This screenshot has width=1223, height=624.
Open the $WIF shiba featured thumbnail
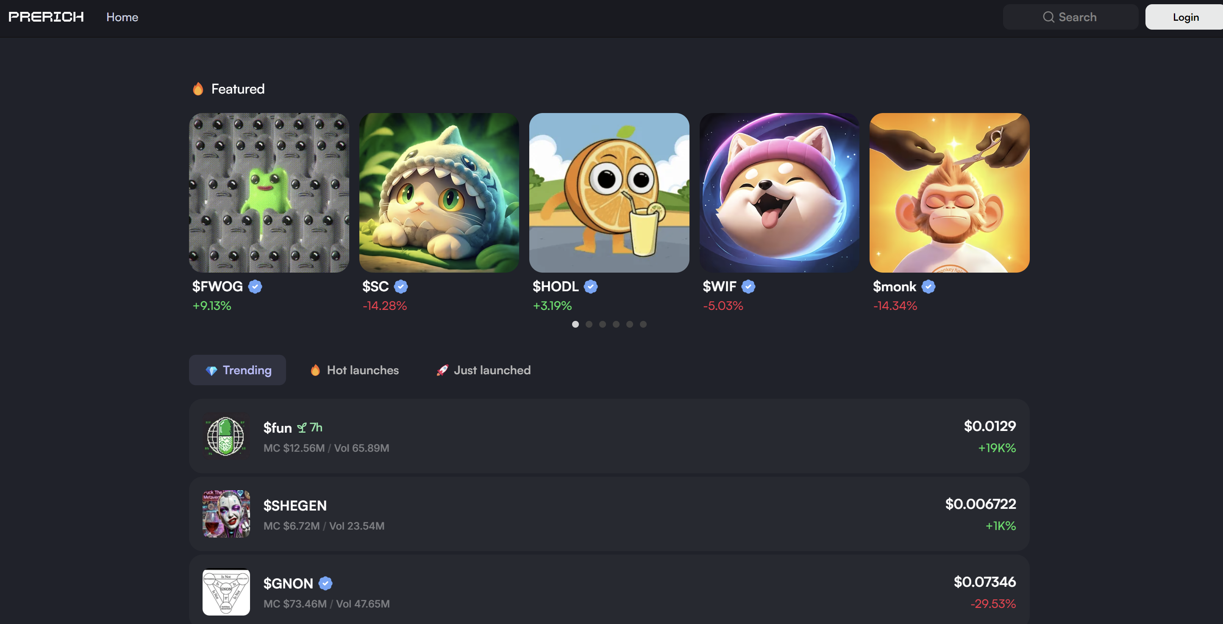tap(779, 193)
